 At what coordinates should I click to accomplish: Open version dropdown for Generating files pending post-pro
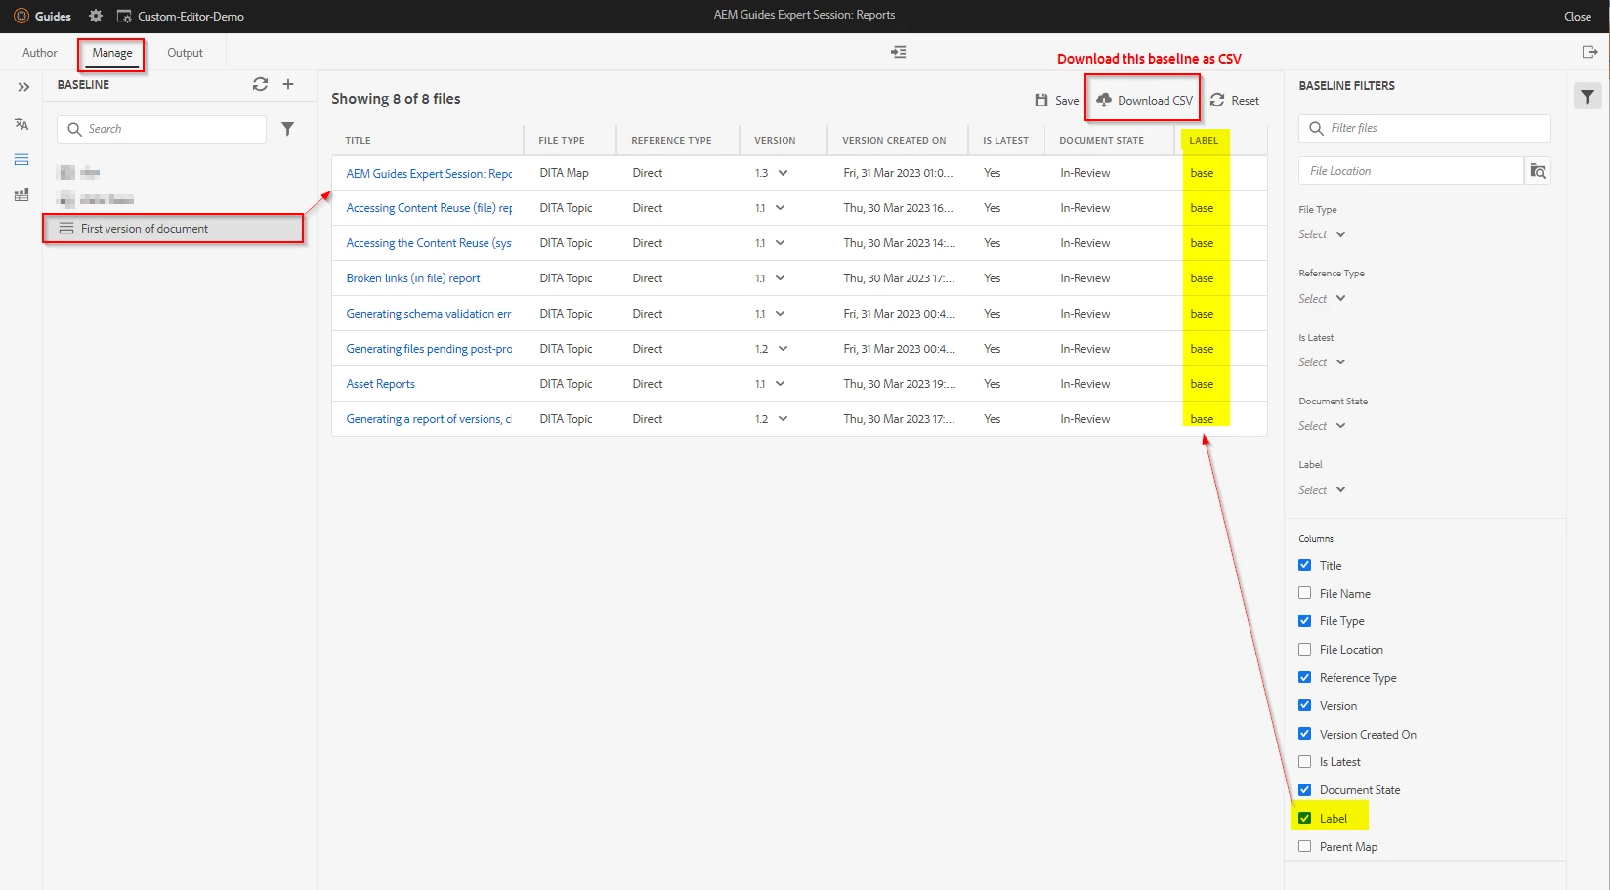[x=783, y=349]
